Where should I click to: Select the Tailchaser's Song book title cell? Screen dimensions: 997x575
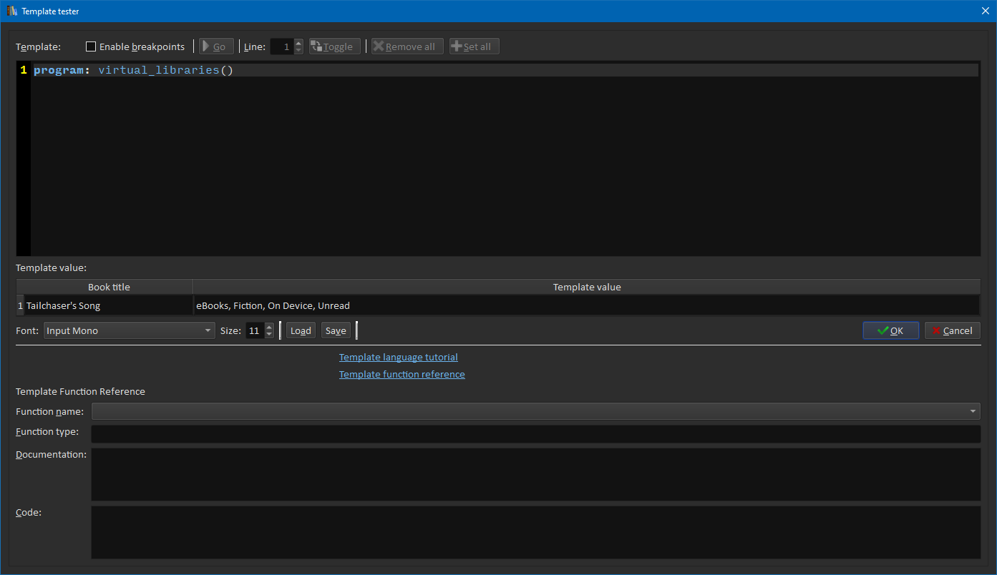[x=109, y=305]
